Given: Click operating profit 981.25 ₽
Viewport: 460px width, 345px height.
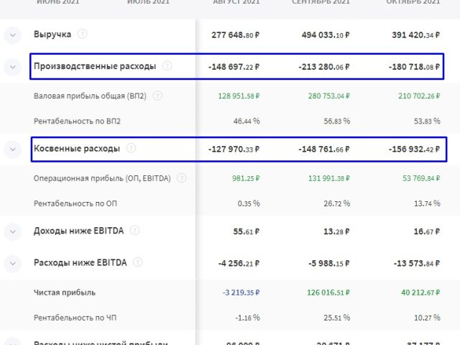Looking at the screenshot, I should coord(246,179).
